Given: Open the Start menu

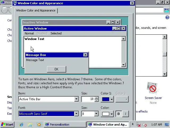Looking at the screenshot, I should pos(7,125).
